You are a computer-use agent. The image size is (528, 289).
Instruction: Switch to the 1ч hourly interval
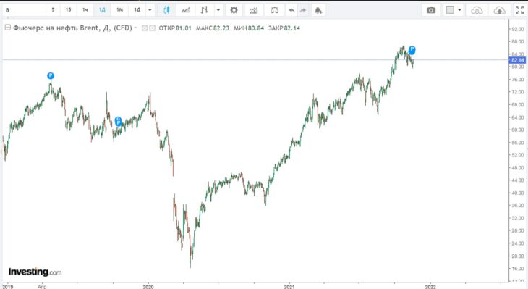85,10
